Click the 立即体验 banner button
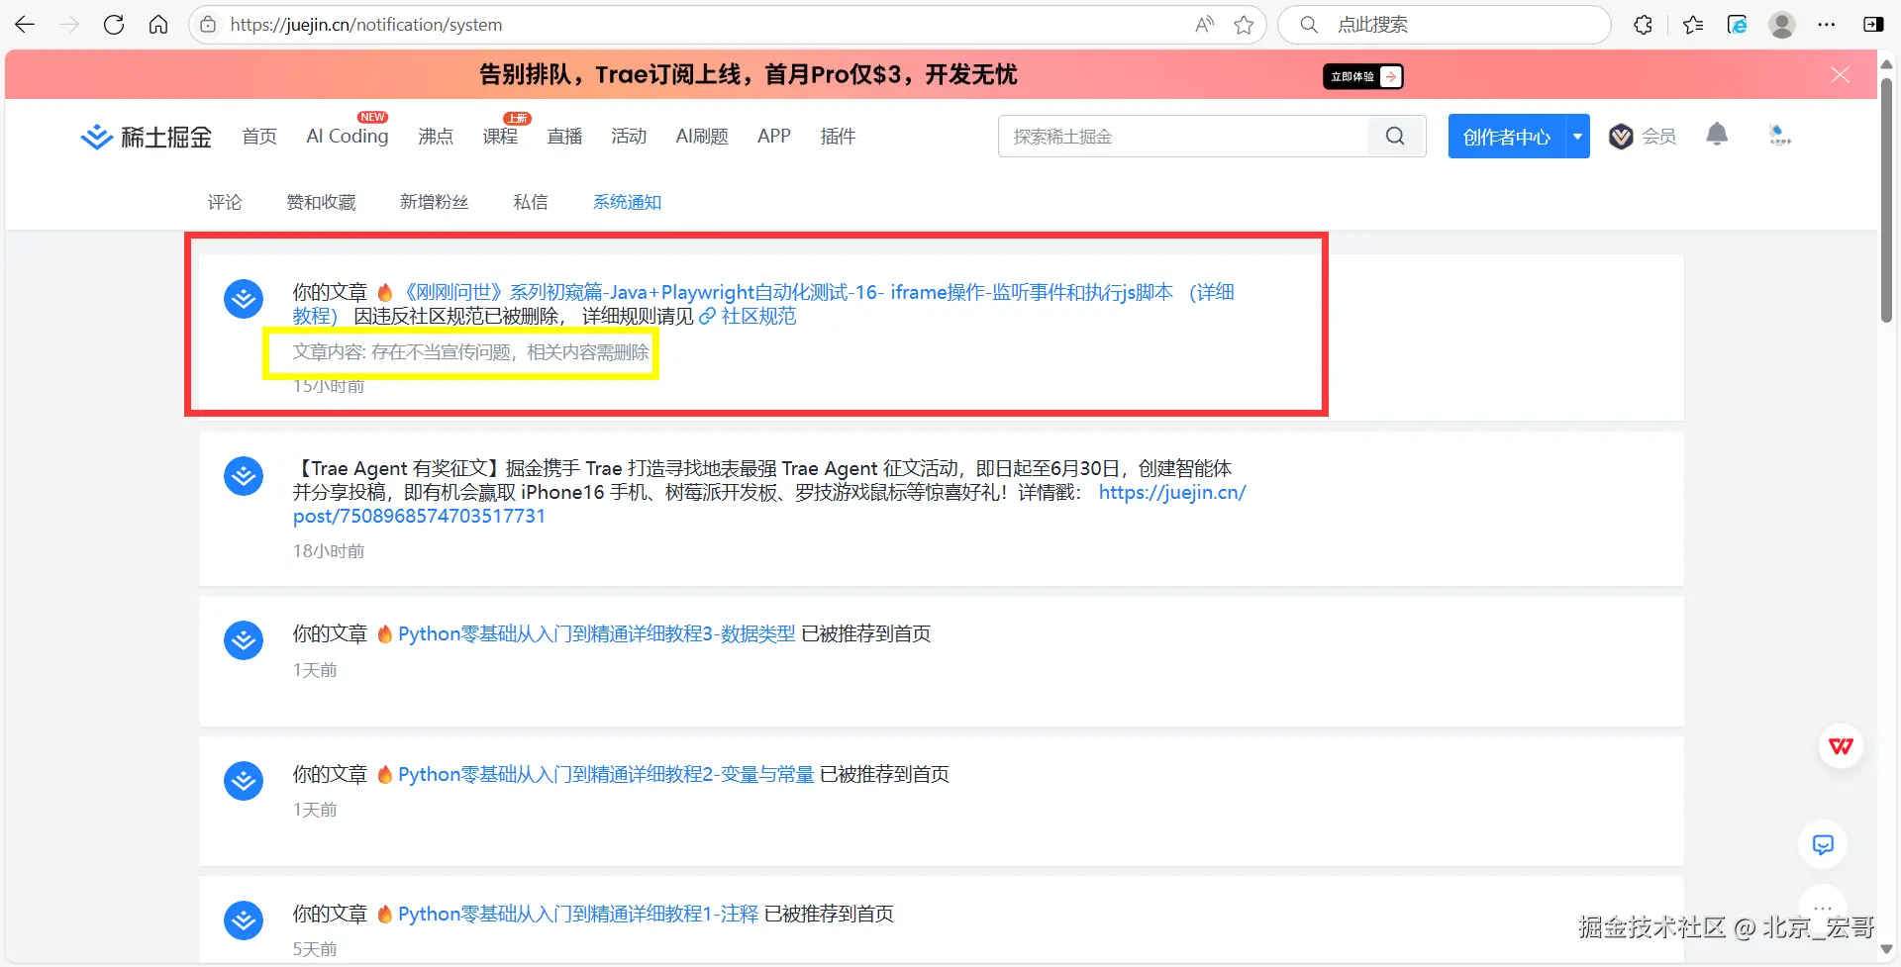Screen dimensions: 1901x967 (x=1361, y=76)
